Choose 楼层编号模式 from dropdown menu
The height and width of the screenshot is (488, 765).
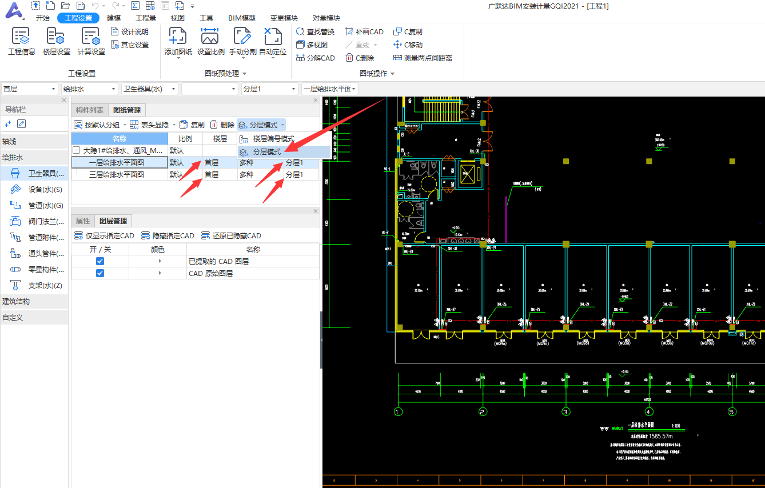[284, 139]
